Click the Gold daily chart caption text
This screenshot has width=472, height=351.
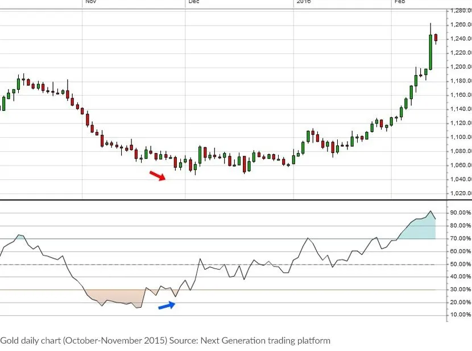(x=165, y=341)
